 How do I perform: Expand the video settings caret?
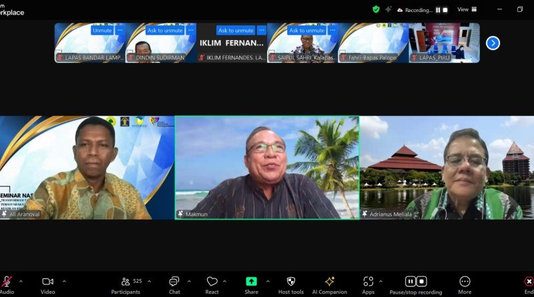coord(64,281)
